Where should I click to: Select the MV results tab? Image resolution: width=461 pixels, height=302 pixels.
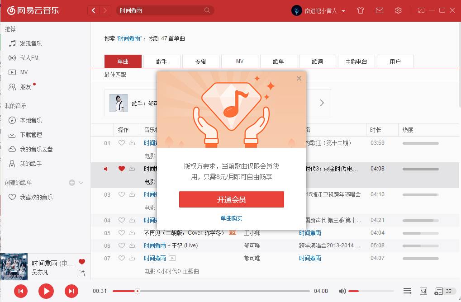[x=240, y=61]
